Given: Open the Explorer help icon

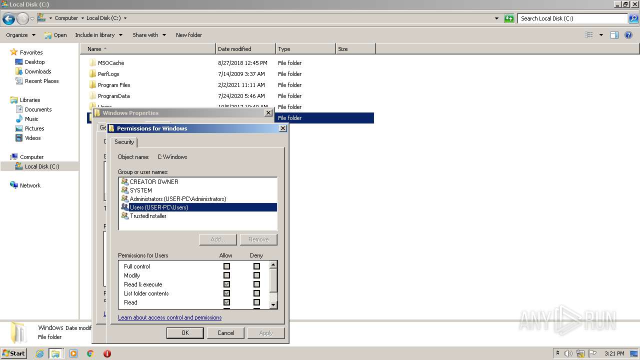Looking at the screenshot, I should tap(628, 35).
